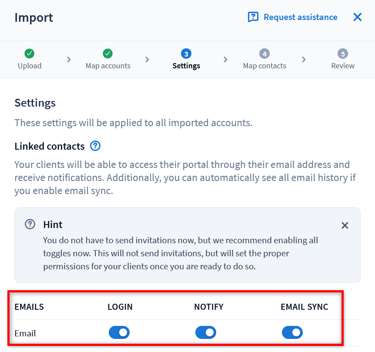The image size is (375, 352).
Task: Toggle the Email LOGIN switch
Action: pyautogui.click(x=119, y=333)
